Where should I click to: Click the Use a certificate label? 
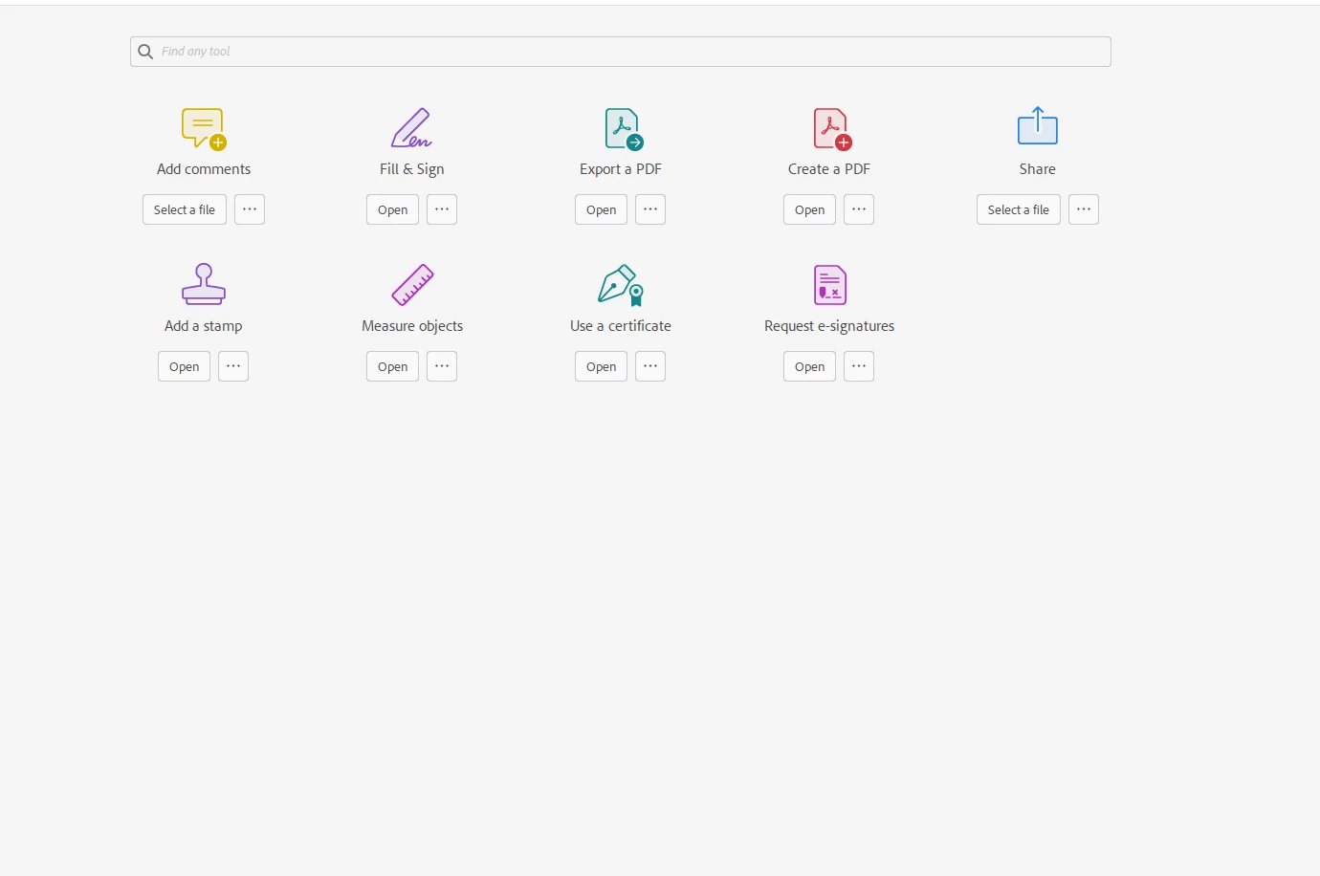click(621, 326)
